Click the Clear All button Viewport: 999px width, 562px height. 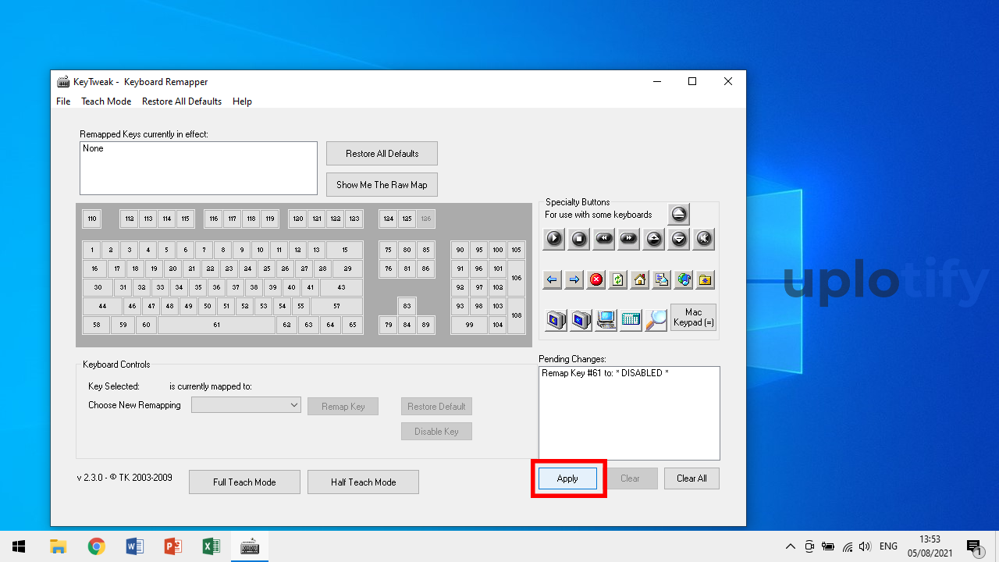(x=691, y=478)
